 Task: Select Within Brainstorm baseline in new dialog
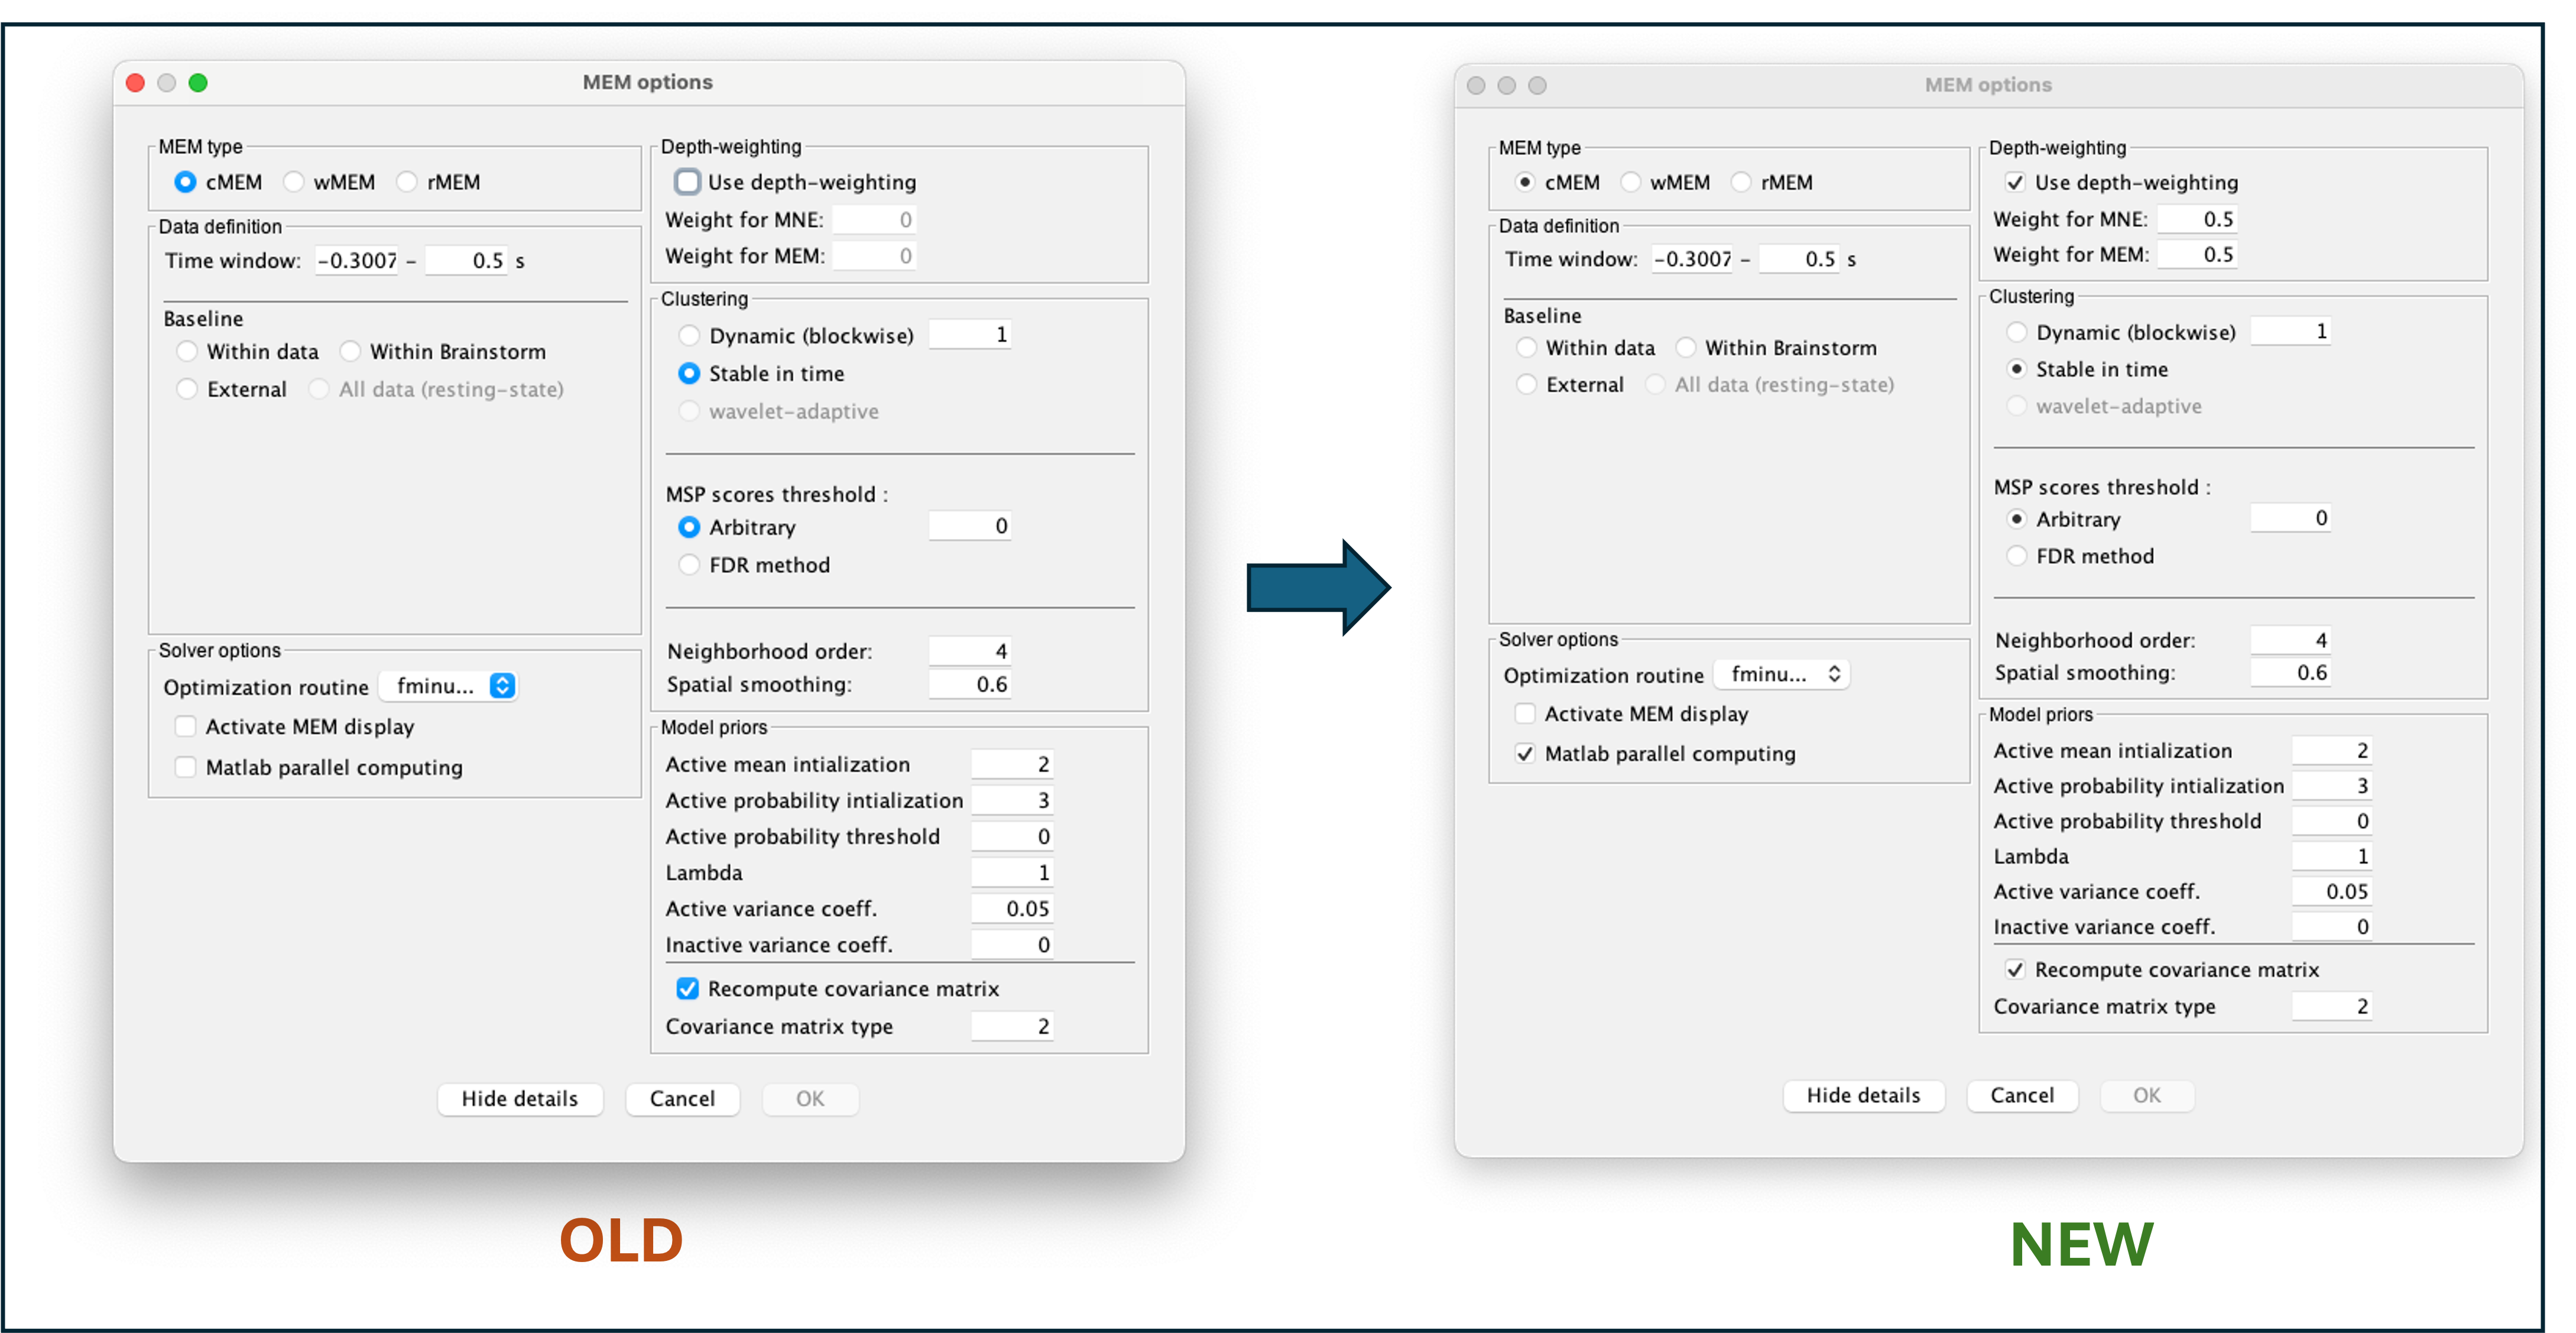(x=1686, y=348)
